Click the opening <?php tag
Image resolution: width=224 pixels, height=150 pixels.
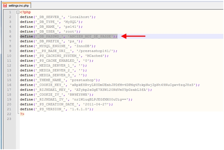pos(25,12)
